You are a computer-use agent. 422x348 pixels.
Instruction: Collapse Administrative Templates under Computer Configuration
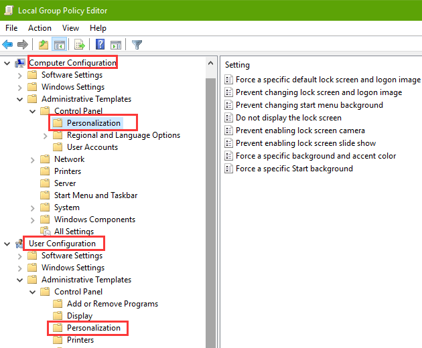19,100
